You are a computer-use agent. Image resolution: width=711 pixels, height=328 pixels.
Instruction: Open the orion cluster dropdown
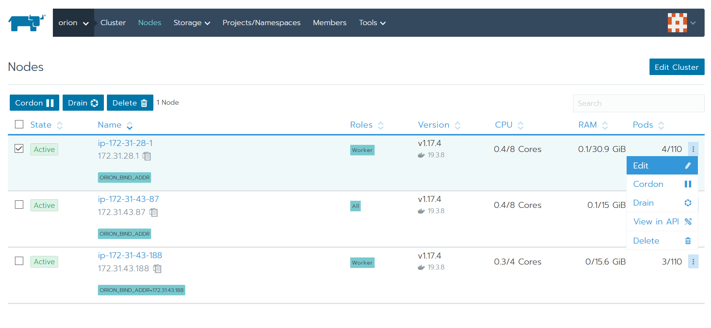click(x=73, y=23)
